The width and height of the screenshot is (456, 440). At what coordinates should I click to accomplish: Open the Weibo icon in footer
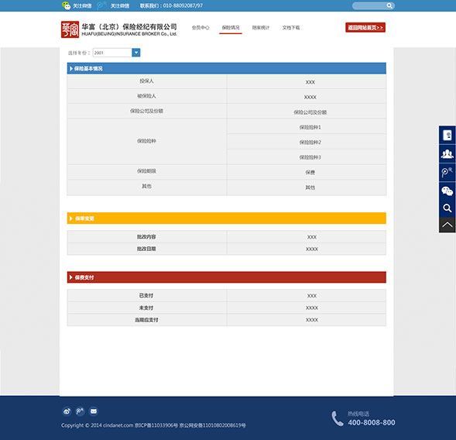(67, 411)
